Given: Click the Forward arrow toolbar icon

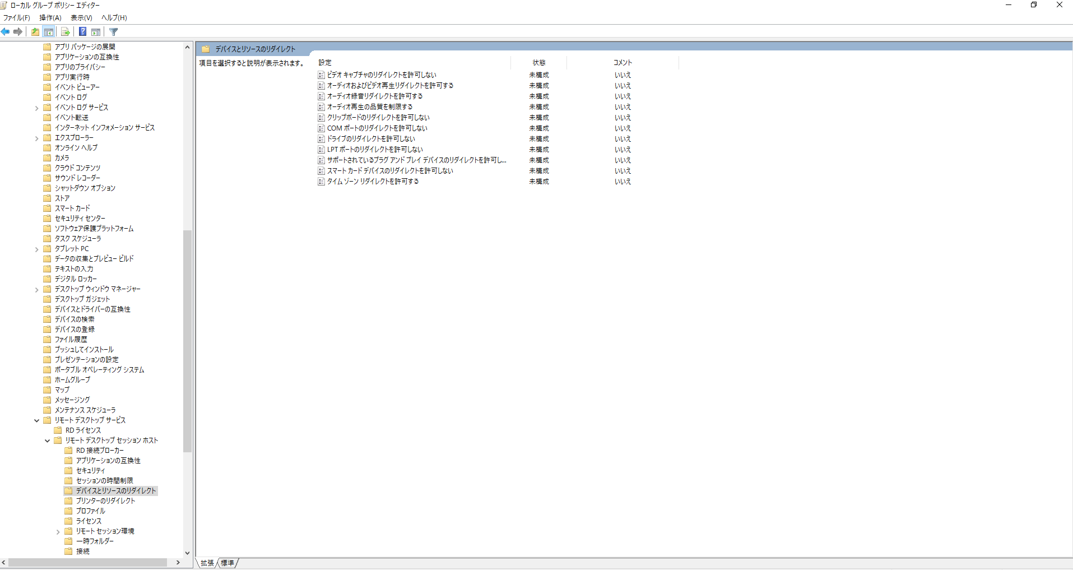Looking at the screenshot, I should tap(18, 31).
